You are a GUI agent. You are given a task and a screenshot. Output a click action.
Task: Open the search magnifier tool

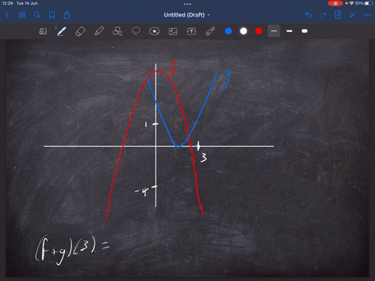pyautogui.click(x=37, y=15)
